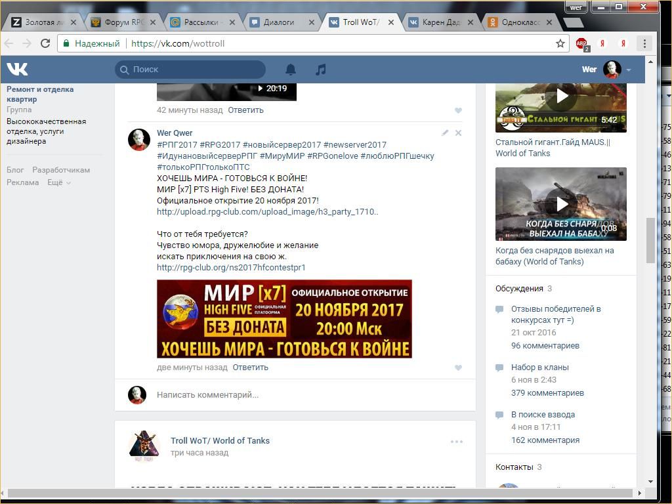Open Реклама footer link
Screen dimensions: 672x504
coord(22,182)
